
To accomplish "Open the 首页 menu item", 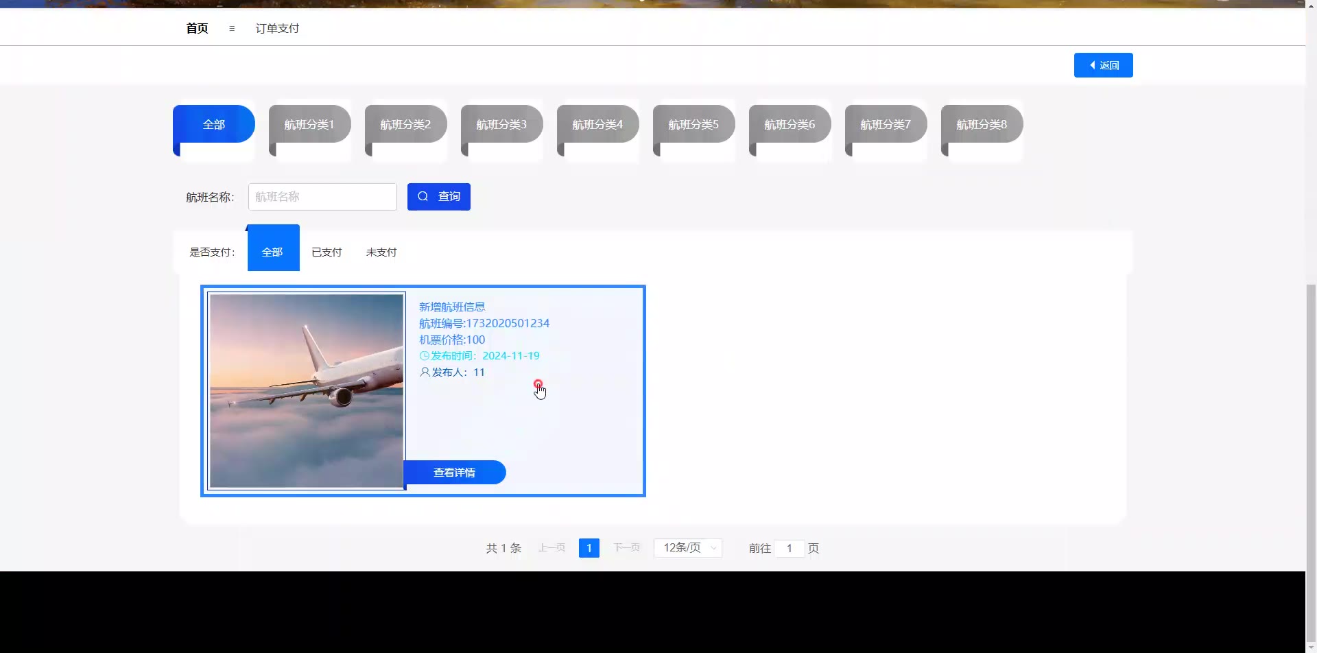I will point(197,29).
